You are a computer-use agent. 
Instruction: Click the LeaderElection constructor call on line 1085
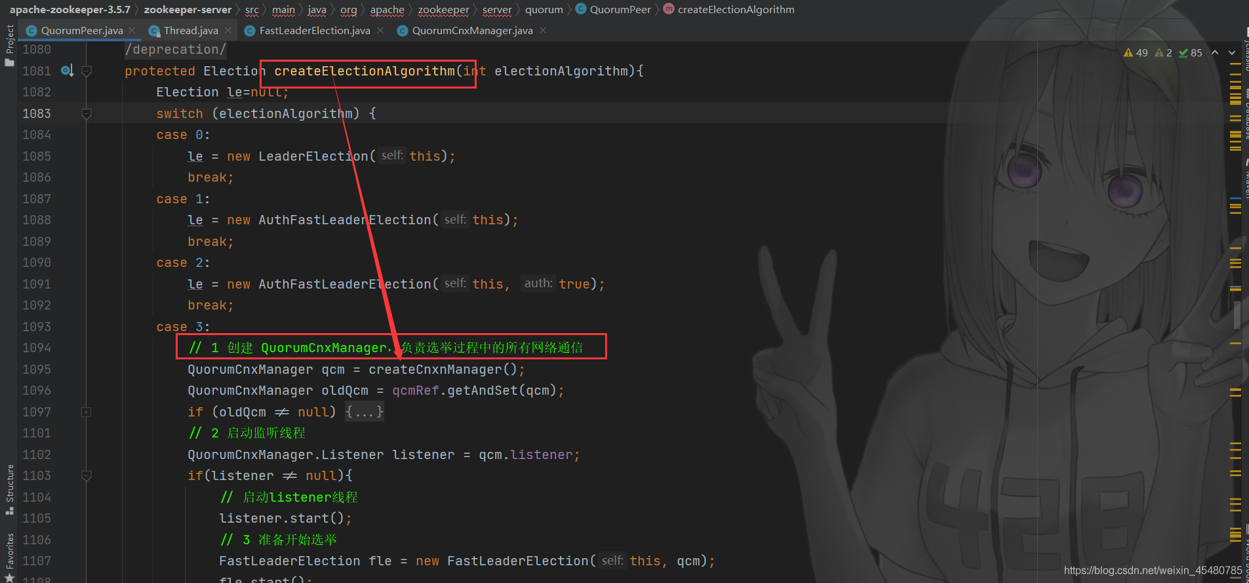[x=313, y=156]
